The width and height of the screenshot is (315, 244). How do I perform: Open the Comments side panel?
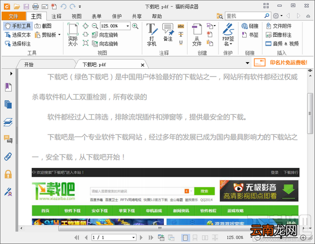8,139
